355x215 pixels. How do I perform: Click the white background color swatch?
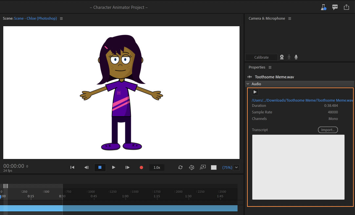(x=214, y=167)
